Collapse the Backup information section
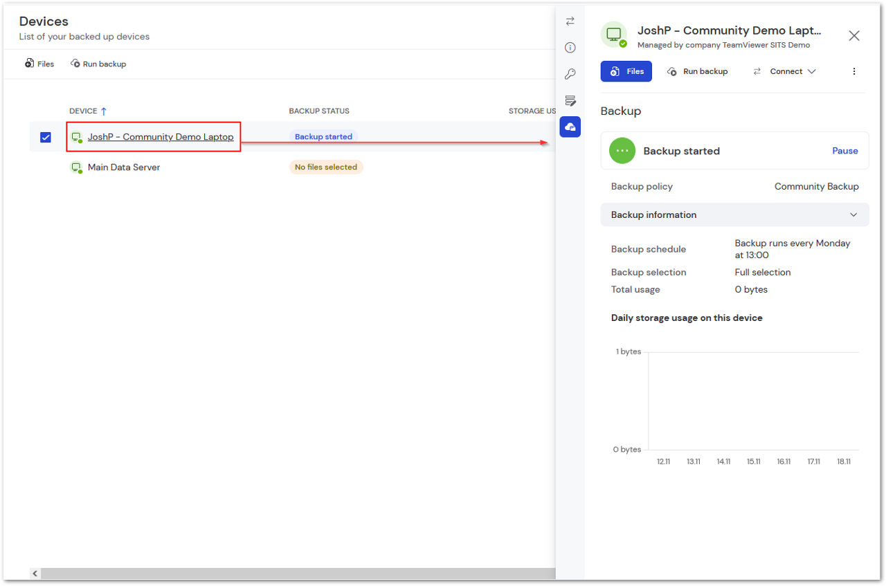This screenshot has width=886, height=586. pyautogui.click(x=853, y=214)
